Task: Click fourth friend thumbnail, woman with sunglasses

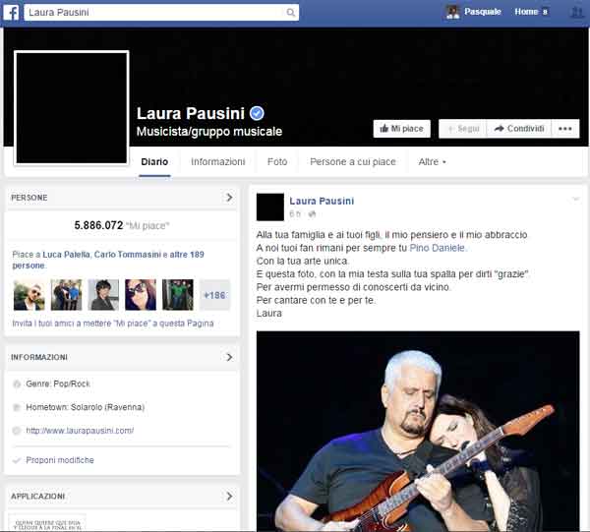Action: 141,295
